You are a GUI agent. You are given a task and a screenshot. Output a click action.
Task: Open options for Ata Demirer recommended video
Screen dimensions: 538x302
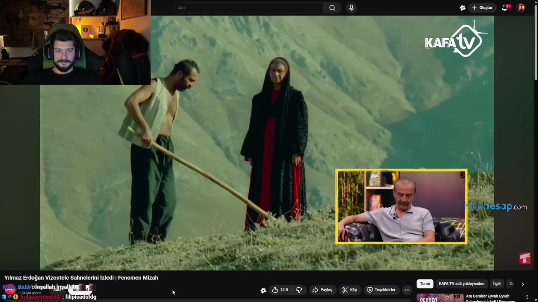pyautogui.click(x=527, y=297)
